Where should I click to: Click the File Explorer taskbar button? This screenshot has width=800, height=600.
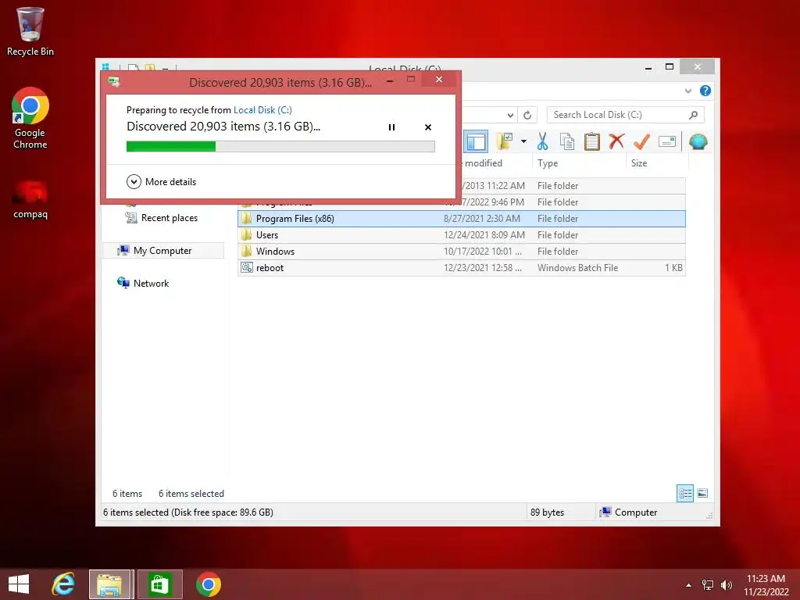tap(111, 584)
